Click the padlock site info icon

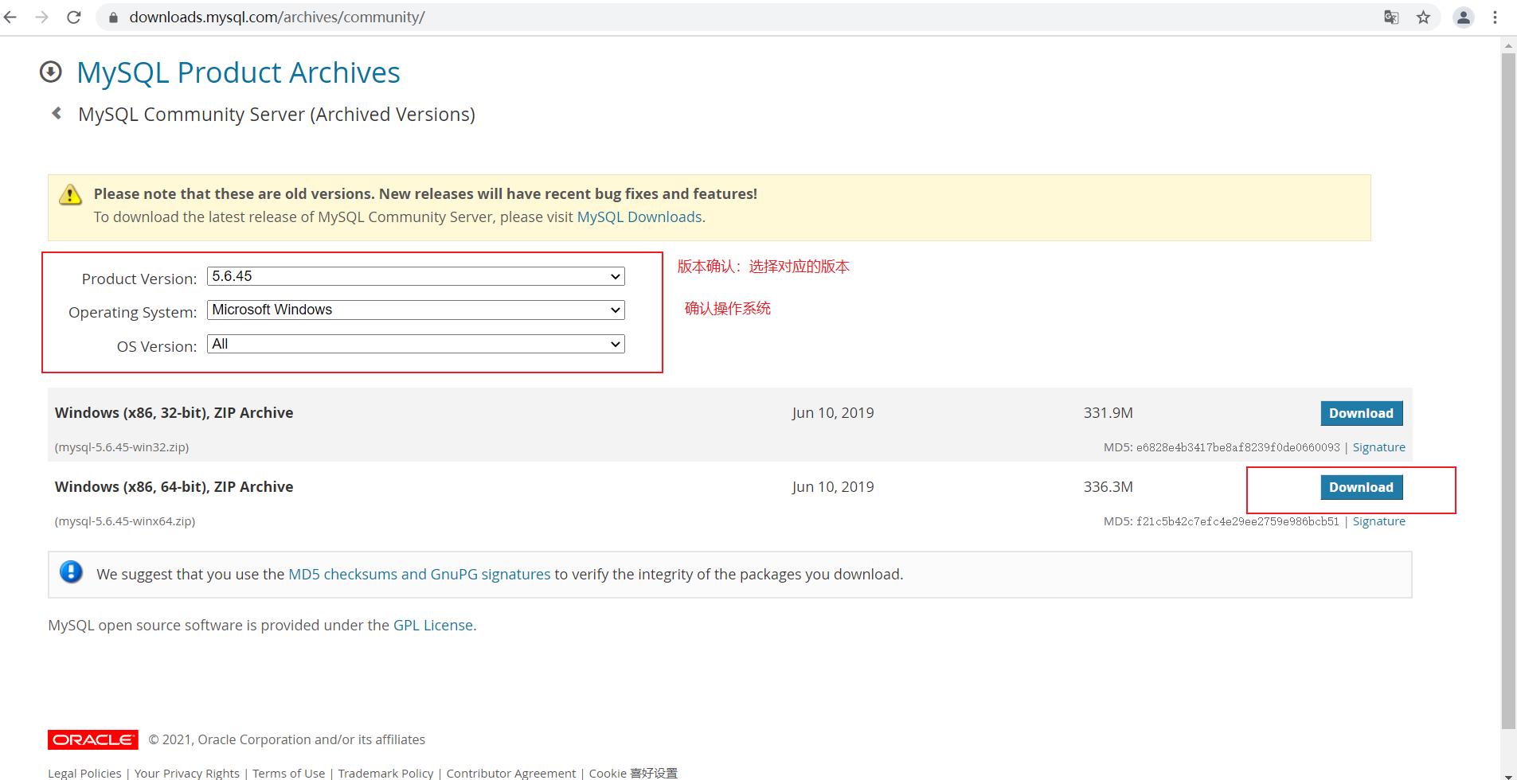click(x=113, y=18)
